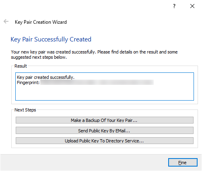Screen dimensions: 202x171
Task: Click the blurred fingerprint value
Action: tap(97, 82)
